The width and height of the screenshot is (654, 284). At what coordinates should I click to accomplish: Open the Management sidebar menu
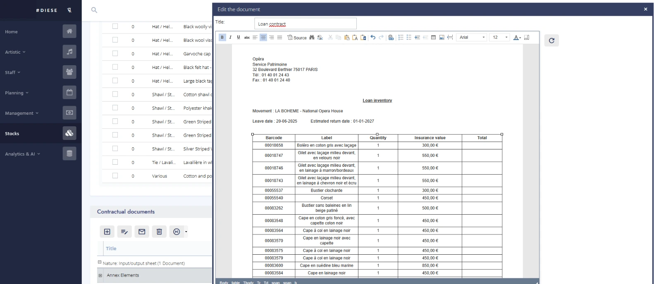tap(21, 113)
